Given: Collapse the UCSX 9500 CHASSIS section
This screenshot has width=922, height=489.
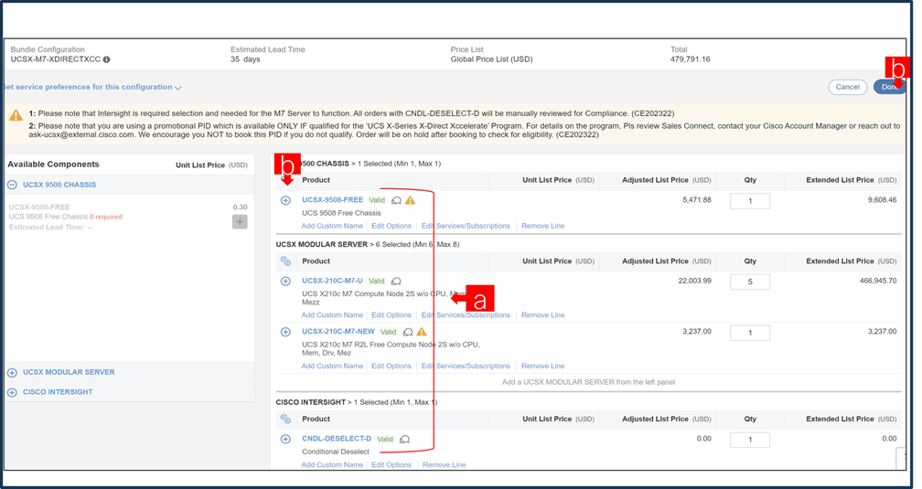Looking at the screenshot, I should tap(13, 185).
